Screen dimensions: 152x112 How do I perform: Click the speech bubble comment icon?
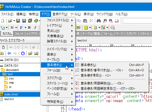pyautogui.click(x=112, y=28)
